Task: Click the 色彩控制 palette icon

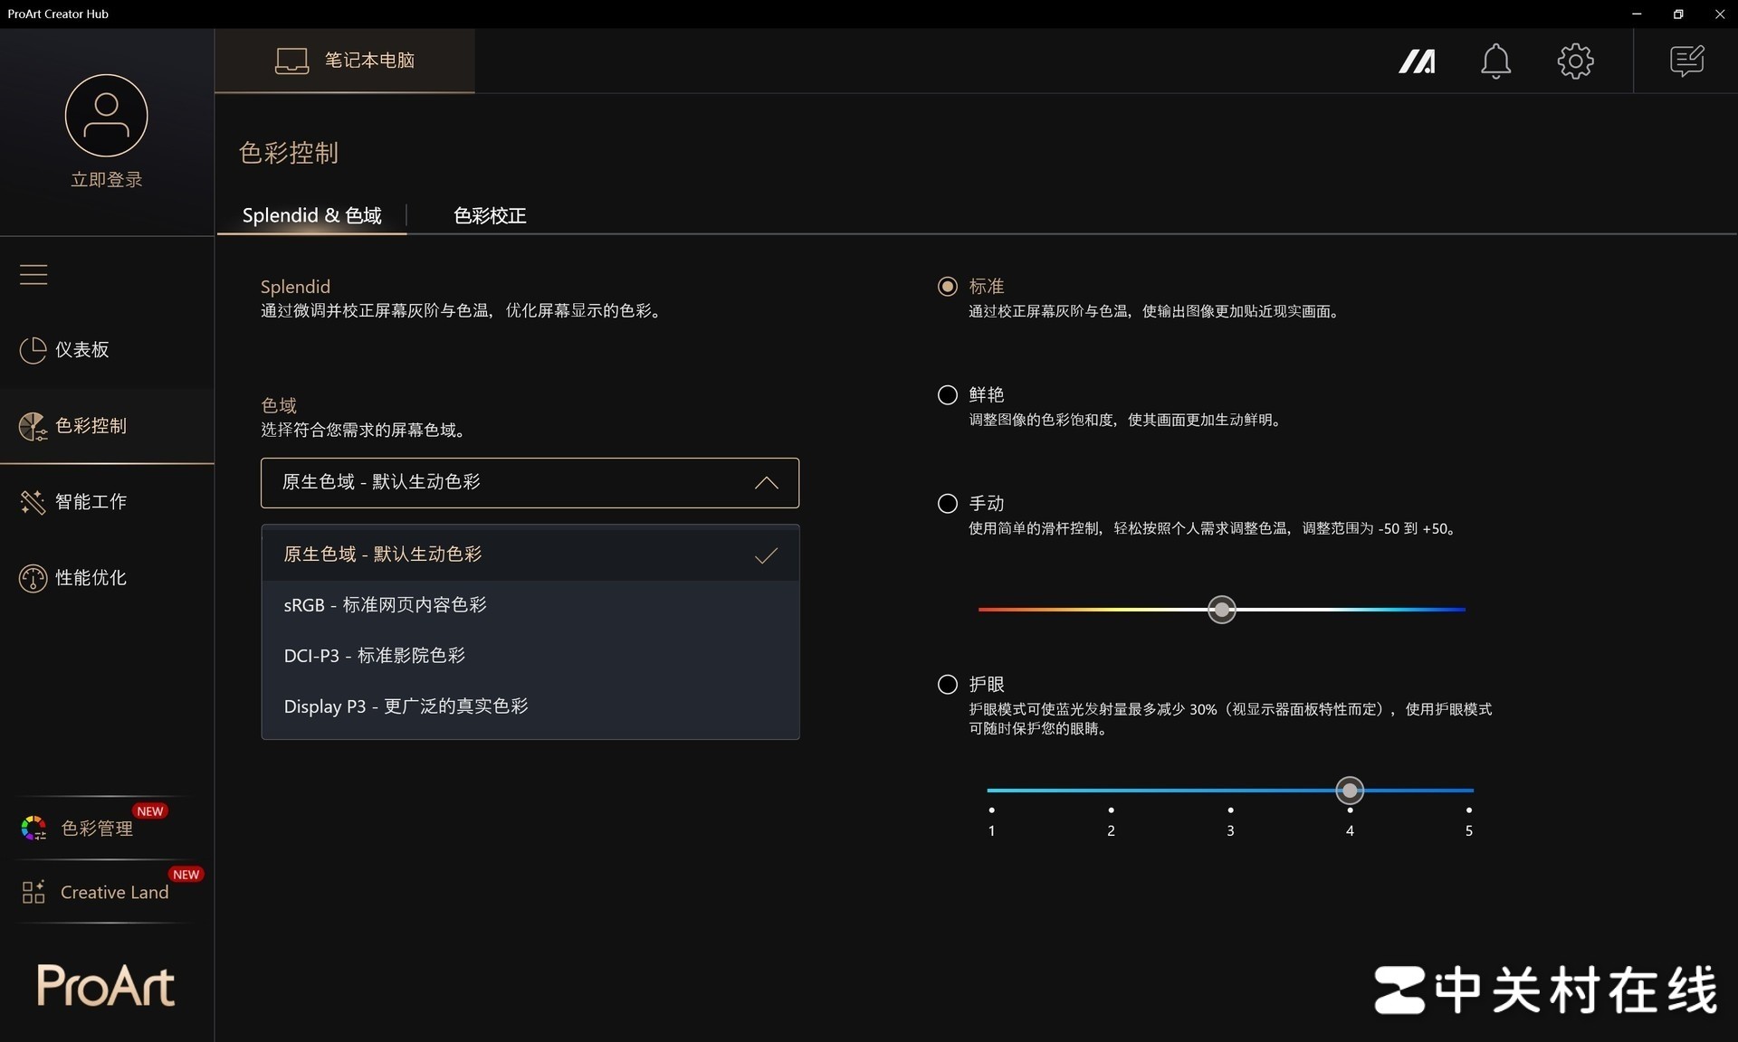Action: pyautogui.click(x=33, y=426)
